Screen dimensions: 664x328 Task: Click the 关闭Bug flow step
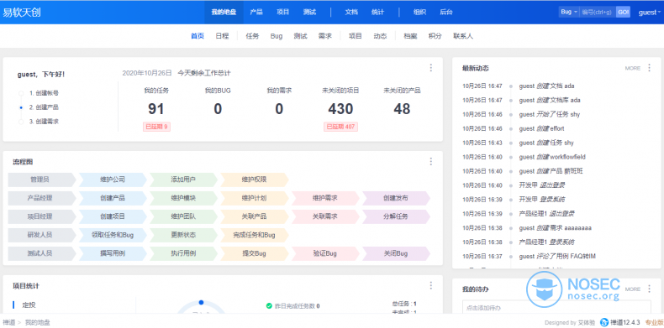[x=396, y=253]
